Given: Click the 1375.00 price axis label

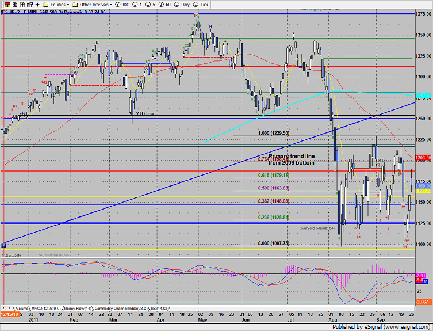Looking at the screenshot, I should click(x=424, y=14).
